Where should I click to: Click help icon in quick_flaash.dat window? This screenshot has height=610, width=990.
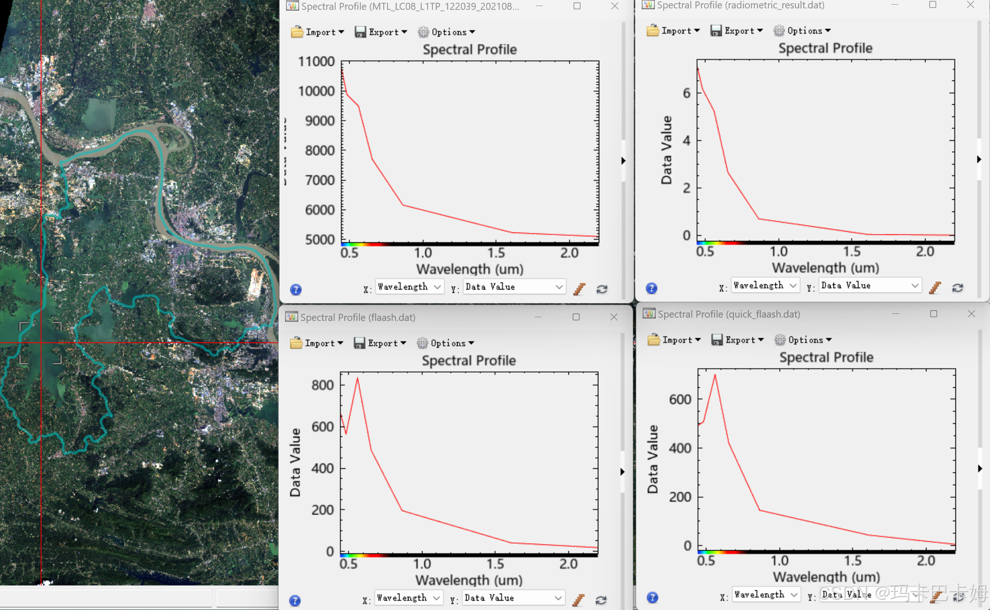(x=653, y=597)
